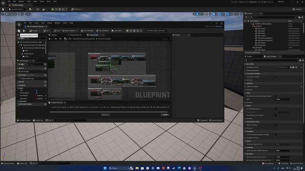Switch to World Settings tab

tap(271, 57)
